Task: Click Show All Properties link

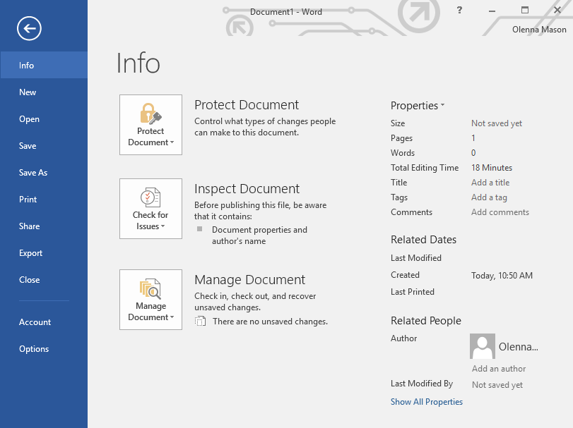Action: (427, 402)
